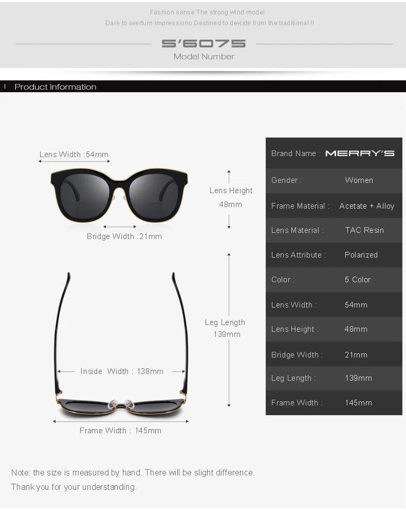The width and height of the screenshot is (406, 511).
Task: Click 'Bridge Width :' in the spec table
Action: tap(297, 354)
